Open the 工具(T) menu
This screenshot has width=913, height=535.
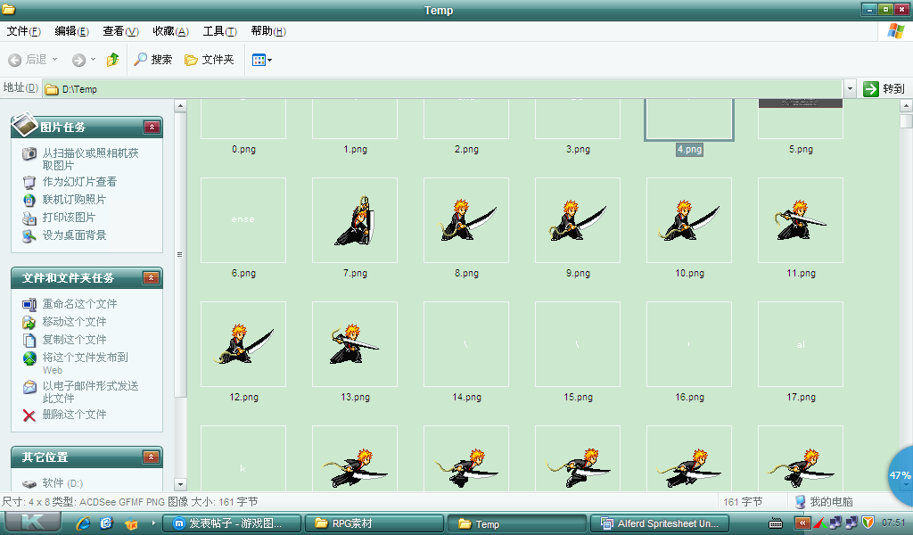pos(219,31)
